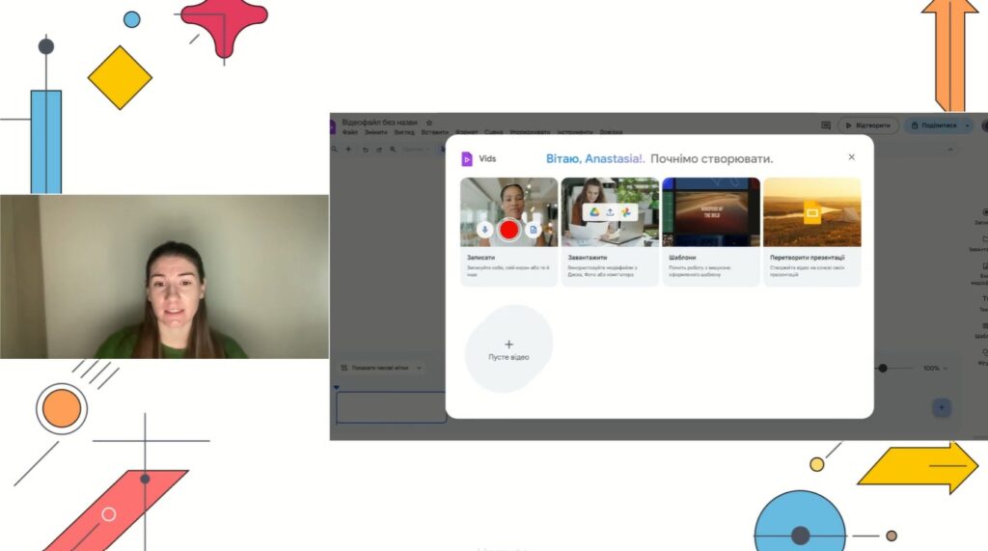988x551 pixels.
Task: Click the red record button
Action: [x=508, y=230]
